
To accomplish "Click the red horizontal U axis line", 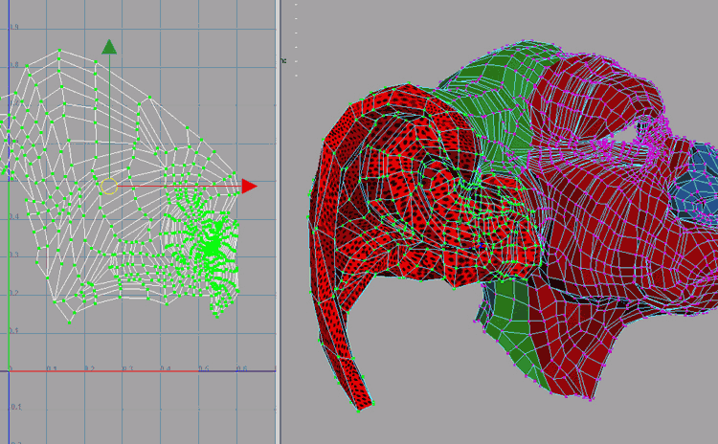I will (x=144, y=370).
